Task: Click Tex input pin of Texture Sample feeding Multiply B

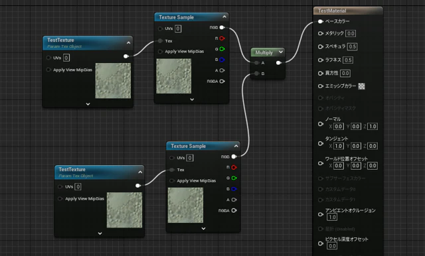Action: point(172,170)
